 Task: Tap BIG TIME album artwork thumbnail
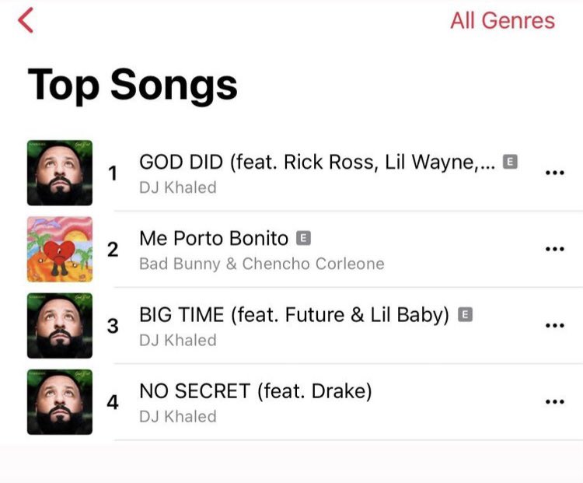[x=60, y=326]
